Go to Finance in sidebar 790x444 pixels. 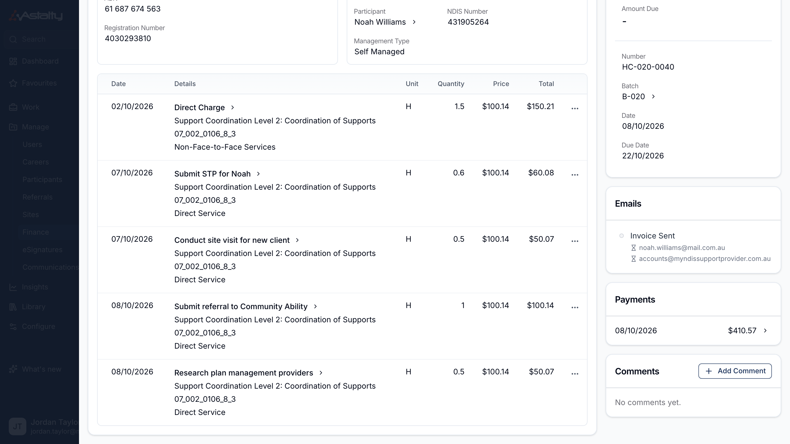click(x=36, y=232)
